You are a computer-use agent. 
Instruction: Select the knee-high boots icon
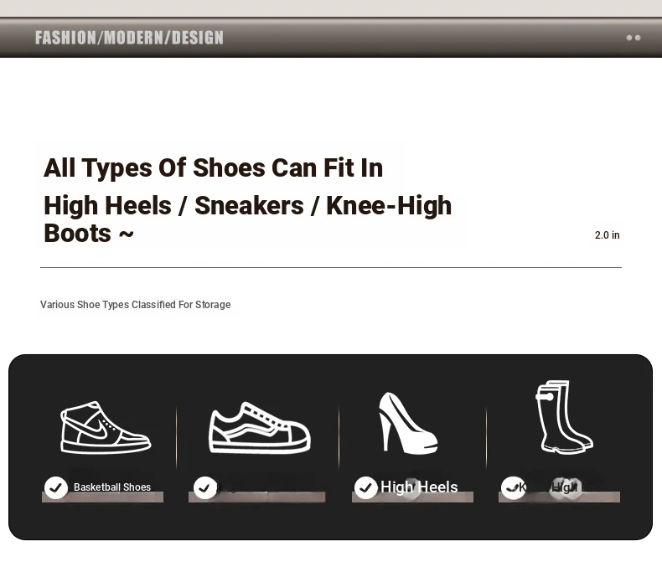point(564,417)
